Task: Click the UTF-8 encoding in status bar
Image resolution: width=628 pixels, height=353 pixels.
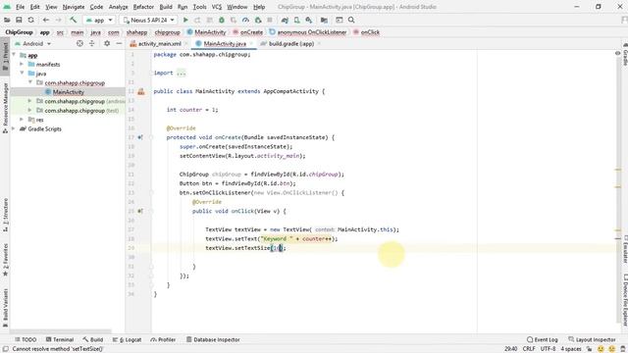Action: click(x=548, y=349)
